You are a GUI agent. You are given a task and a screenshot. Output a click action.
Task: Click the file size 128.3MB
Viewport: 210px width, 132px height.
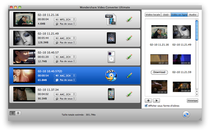(43, 42)
